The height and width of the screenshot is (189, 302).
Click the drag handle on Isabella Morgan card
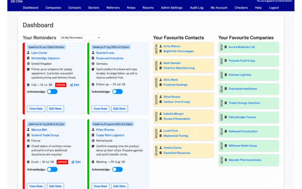point(156,116)
